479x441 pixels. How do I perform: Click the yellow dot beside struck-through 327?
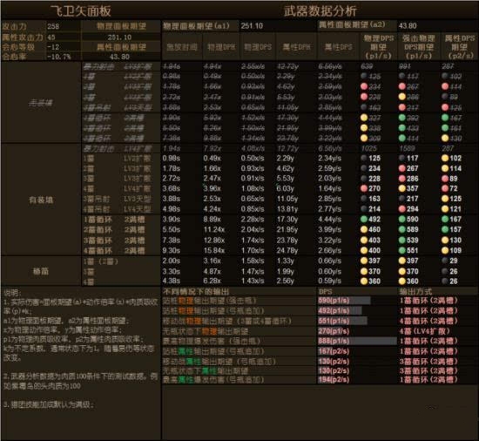(x=363, y=118)
